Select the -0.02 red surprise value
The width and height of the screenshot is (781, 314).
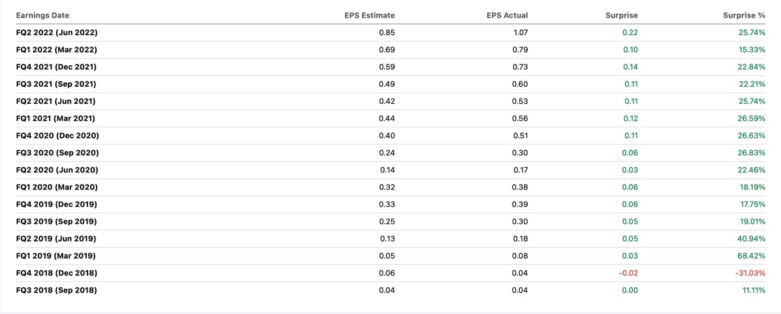coord(630,273)
